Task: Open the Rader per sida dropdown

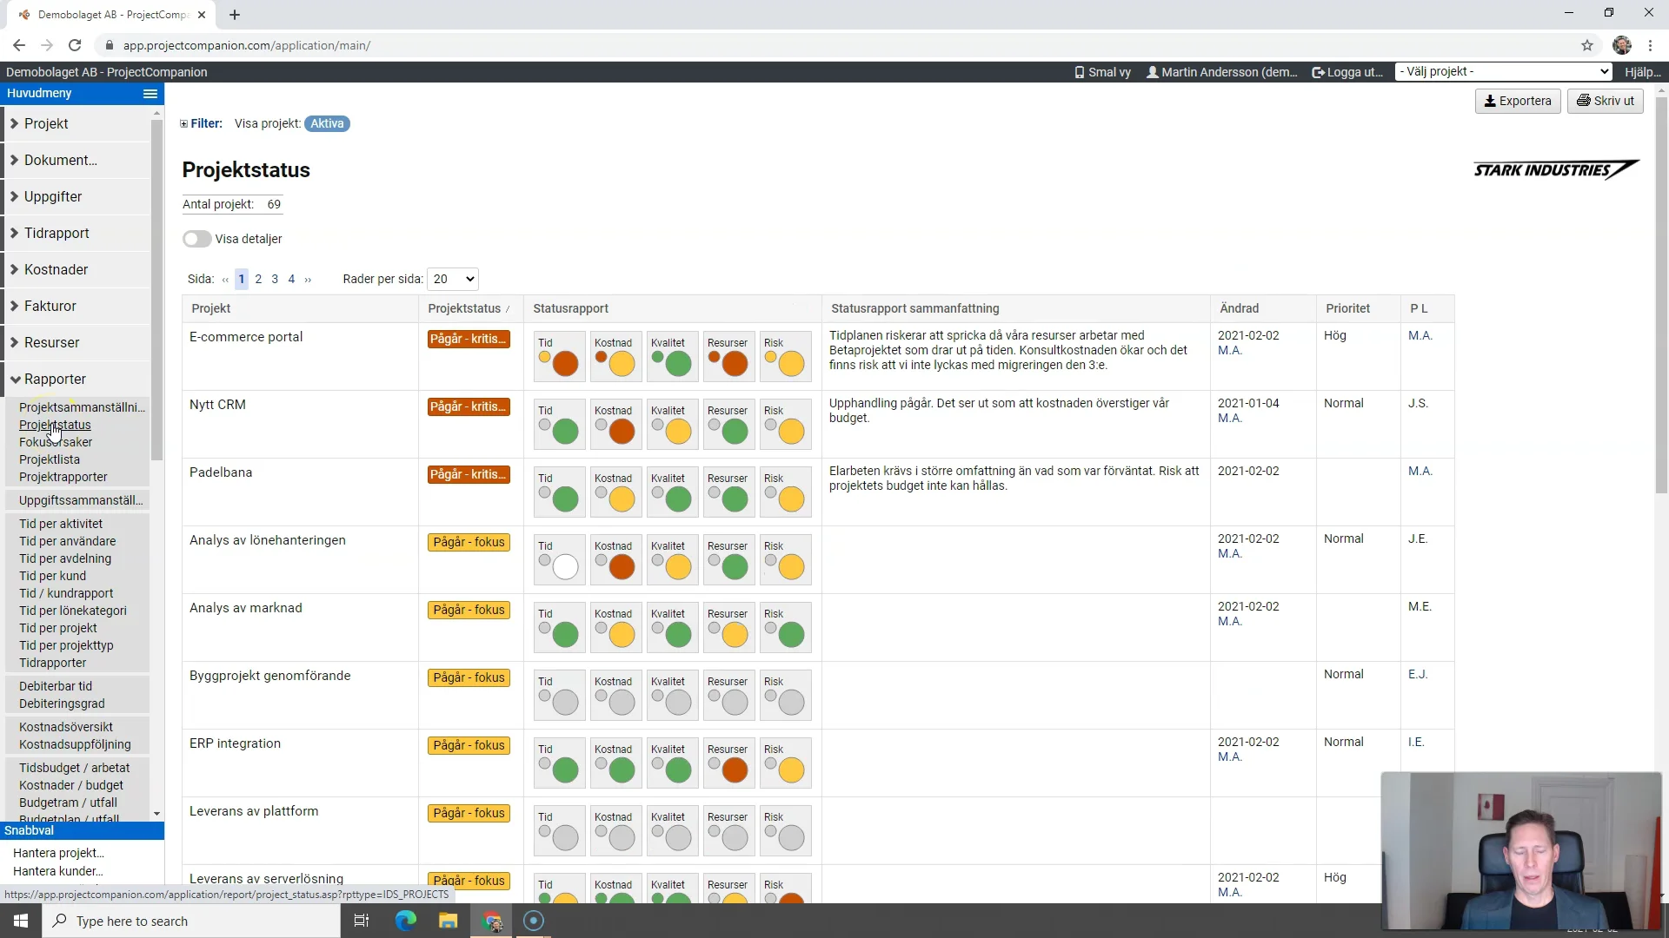Action: [453, 279]
